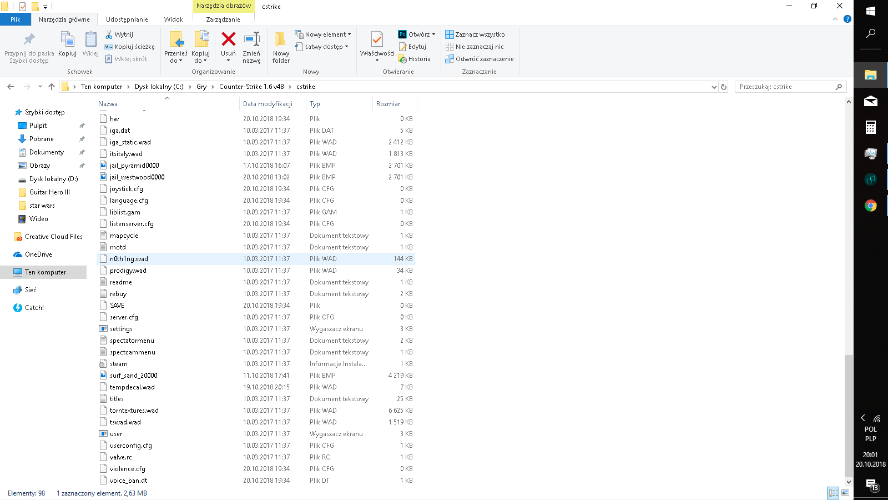Expand the Otwórz dropdown arrow
888x500 pixels.
click(433, 34)
